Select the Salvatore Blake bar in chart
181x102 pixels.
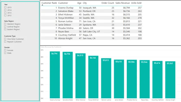tap(68, 75)
